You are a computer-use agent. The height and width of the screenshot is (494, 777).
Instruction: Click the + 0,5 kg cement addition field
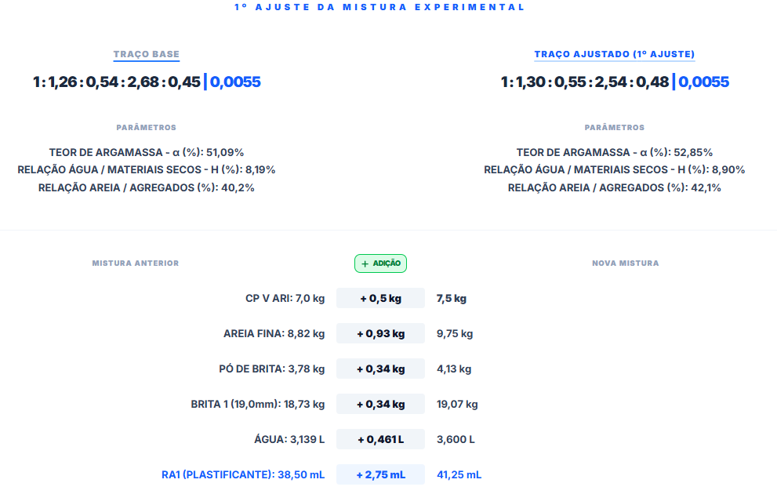point(380,299)
